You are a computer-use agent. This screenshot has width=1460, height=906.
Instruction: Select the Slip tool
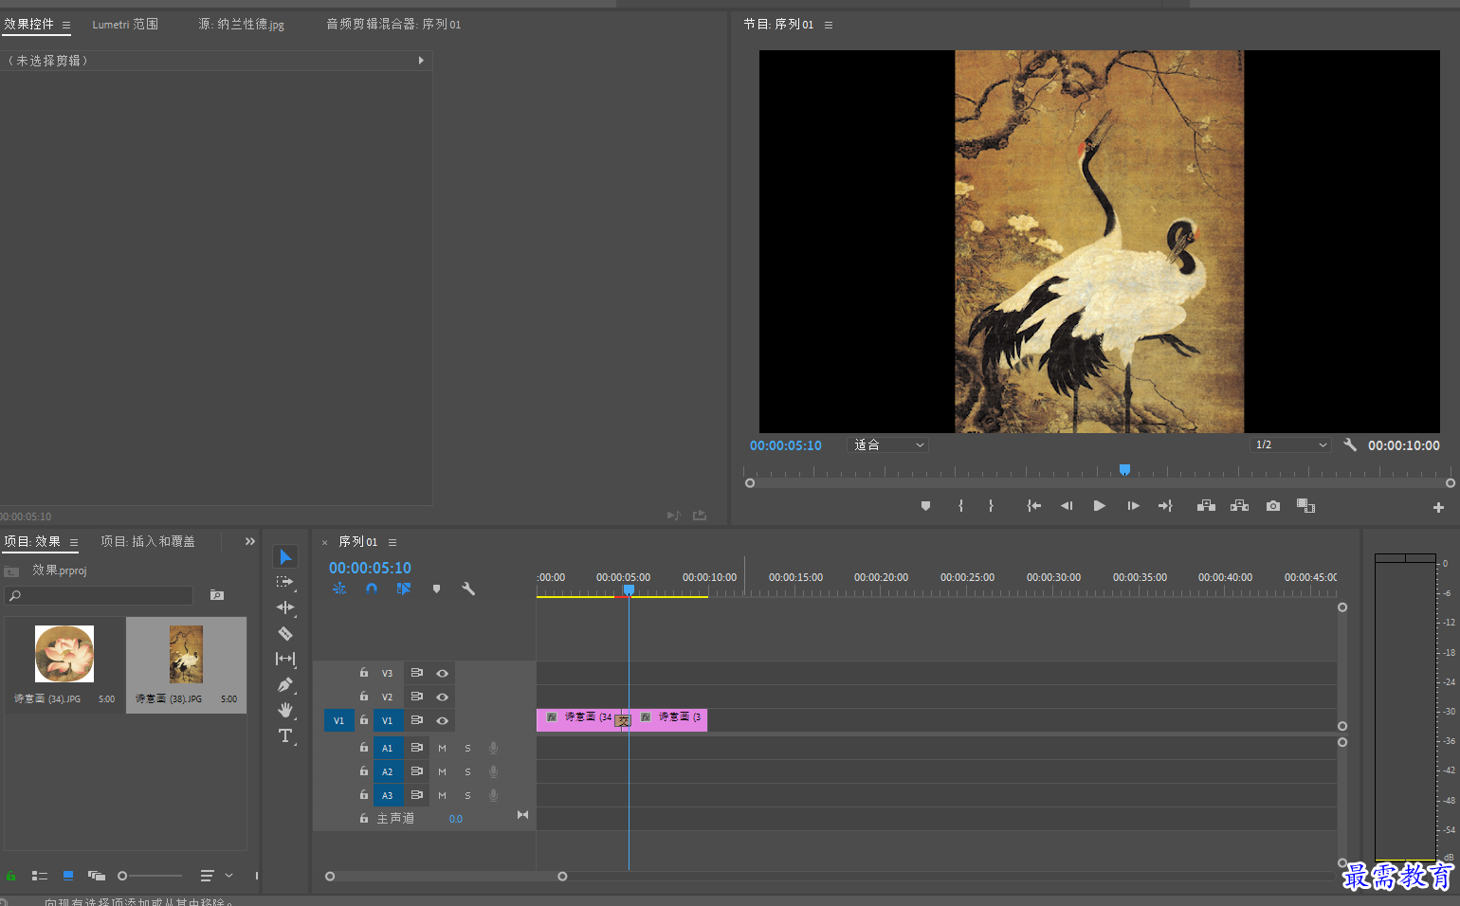(x=285, y=659)
